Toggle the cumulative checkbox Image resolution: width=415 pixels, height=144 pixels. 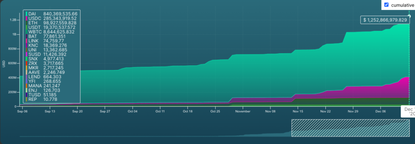point(386,5)
